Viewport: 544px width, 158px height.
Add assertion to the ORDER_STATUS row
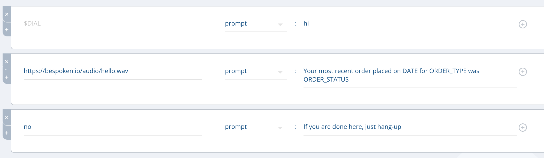tap(523, 72)
